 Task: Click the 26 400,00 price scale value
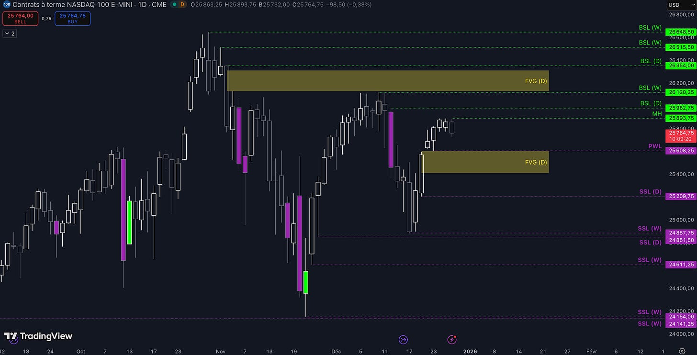click(681, 59)
